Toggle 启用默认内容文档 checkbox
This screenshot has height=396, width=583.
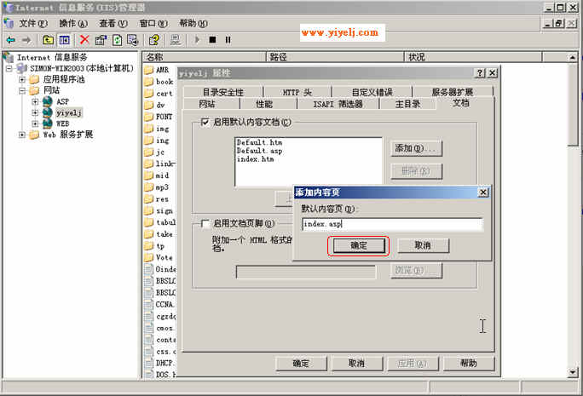pos(205,123)
